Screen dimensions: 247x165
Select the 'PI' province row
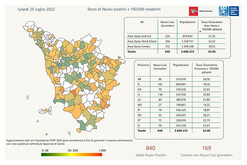pos(179,110)
